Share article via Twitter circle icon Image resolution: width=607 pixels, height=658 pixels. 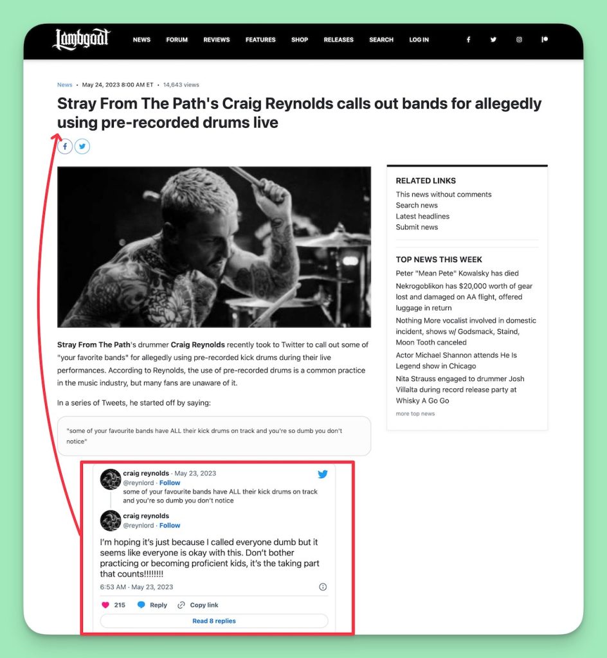[82, 147]
